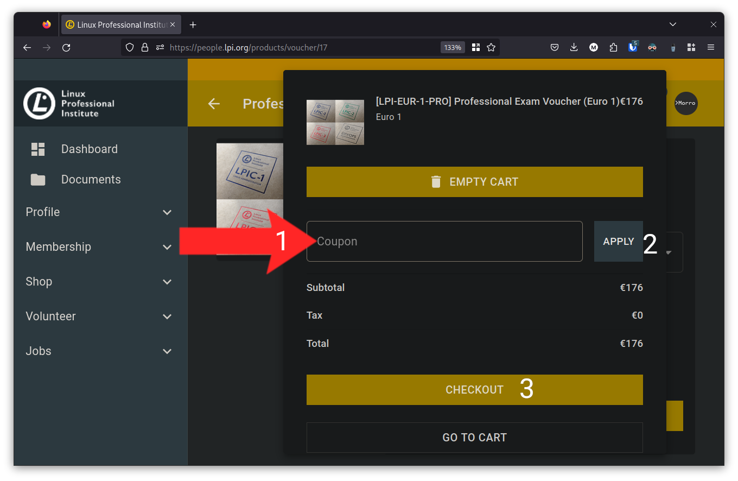738x481 pixels.
Task: Click the grid-plus extension icon
Action: 691,48
